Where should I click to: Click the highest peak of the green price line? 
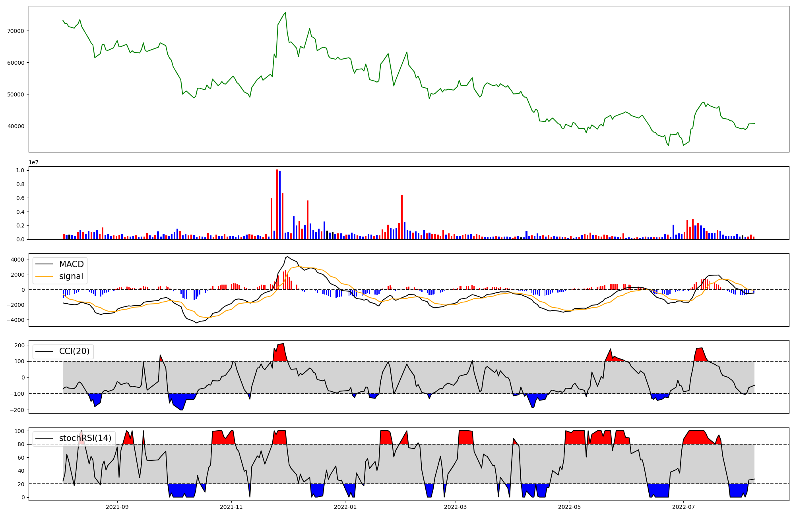click(x=285, y=13)
